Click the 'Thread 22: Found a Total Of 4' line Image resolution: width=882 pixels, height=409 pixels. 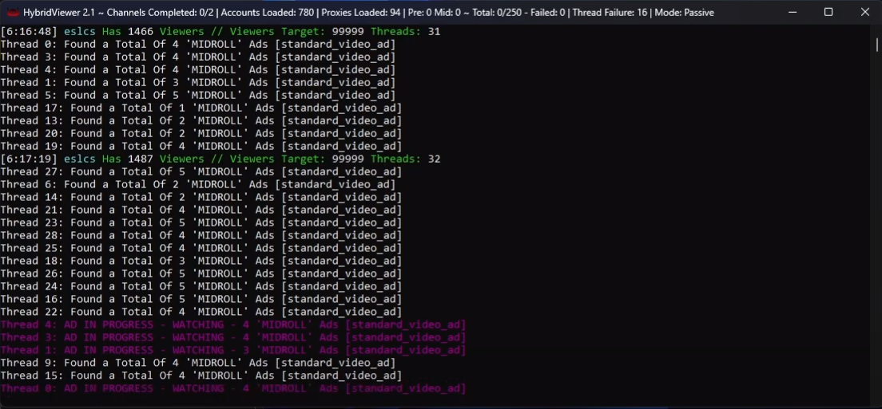point(201,312)
